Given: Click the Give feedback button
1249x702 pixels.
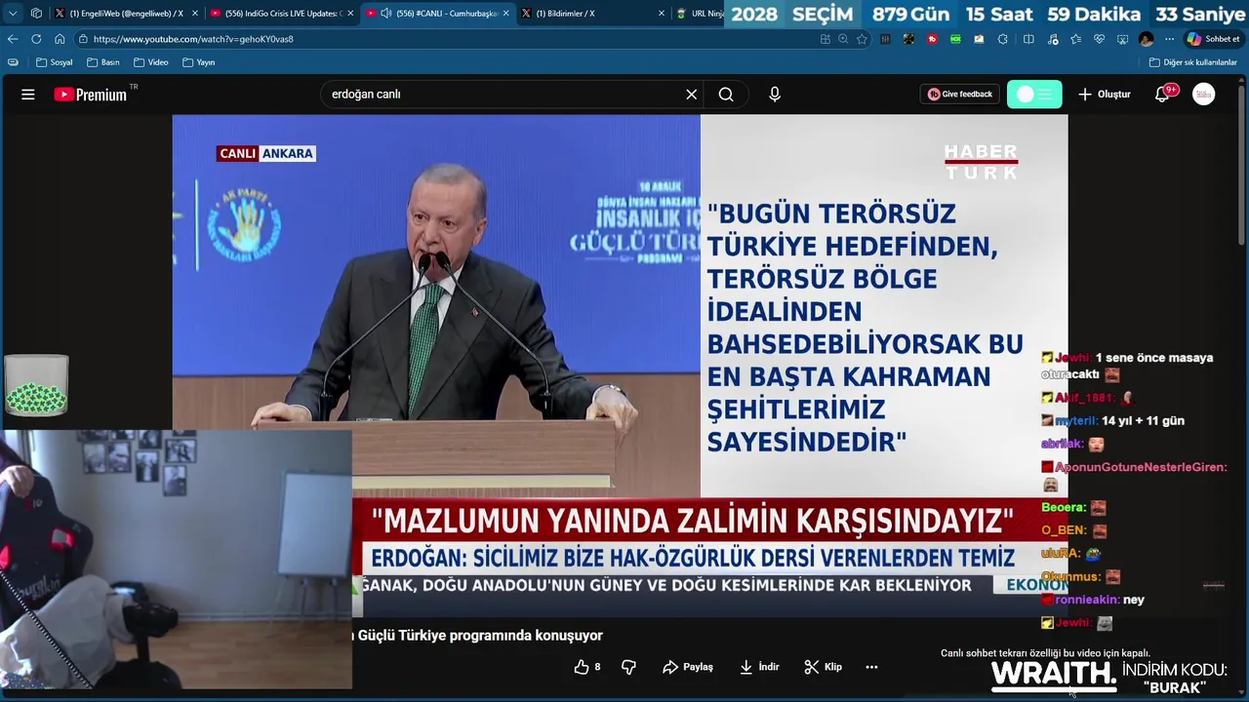Looking at the screenshot, I should tap(960, 95).
